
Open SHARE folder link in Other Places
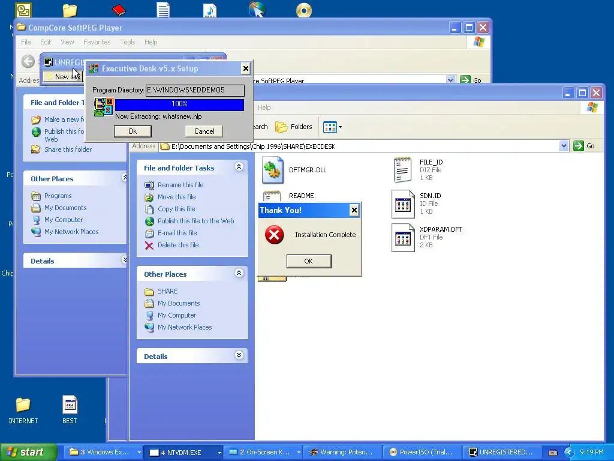167,291
